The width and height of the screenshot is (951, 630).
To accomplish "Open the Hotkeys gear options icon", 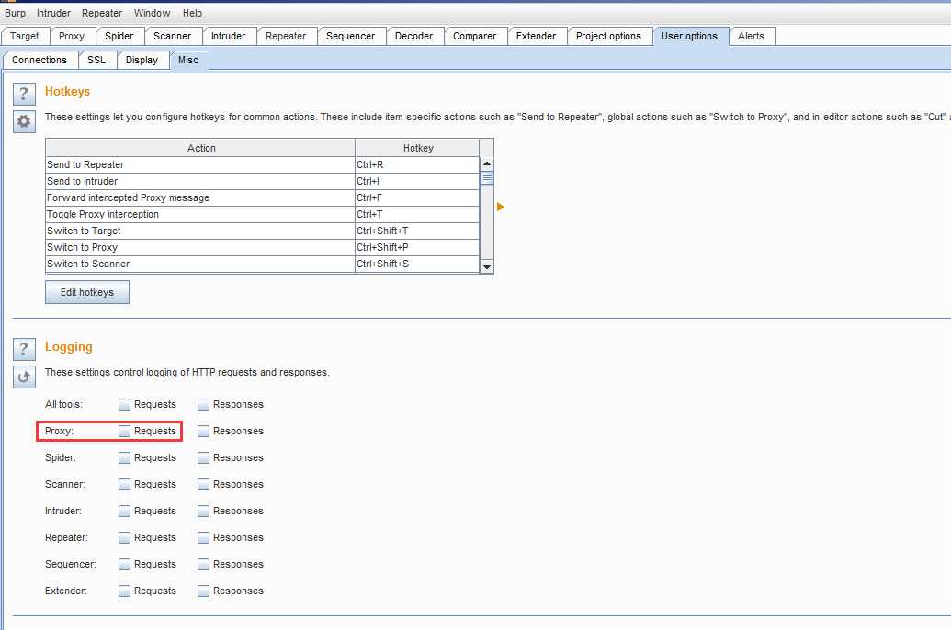I will (24, 121).
